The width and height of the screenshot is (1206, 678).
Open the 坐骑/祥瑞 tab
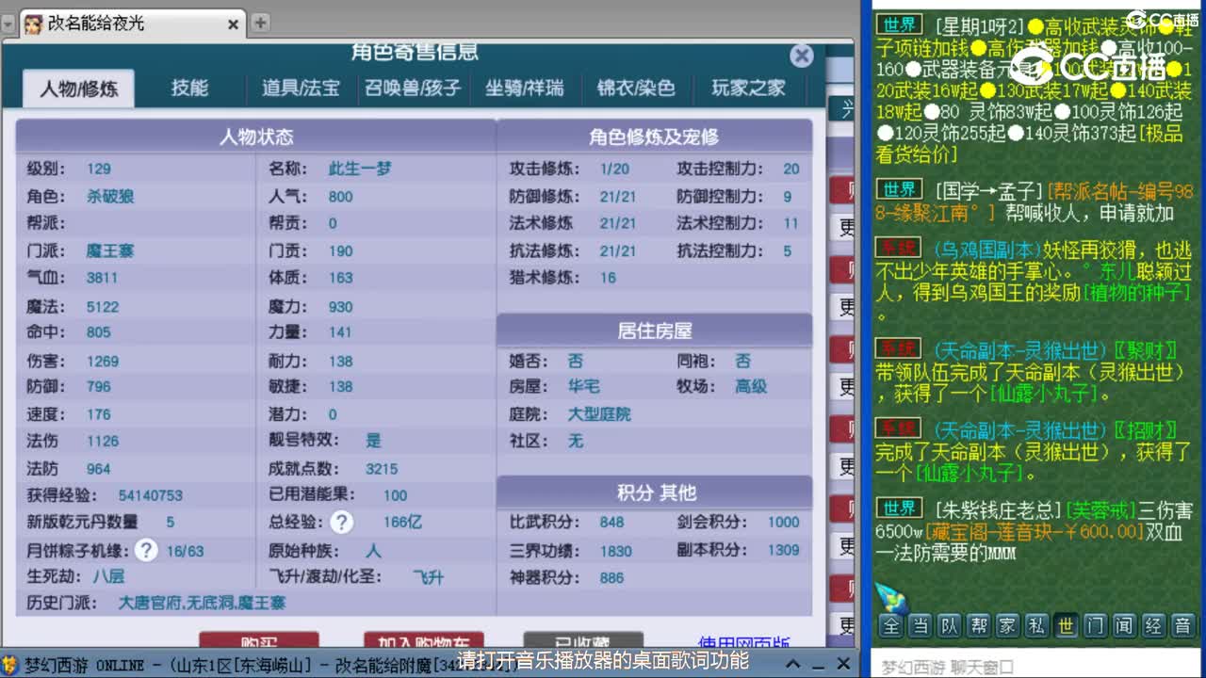524,88
